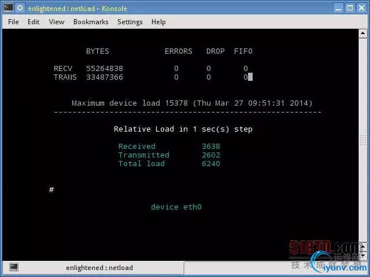Open the File menu
370x277 pixels.
[13, 22]
